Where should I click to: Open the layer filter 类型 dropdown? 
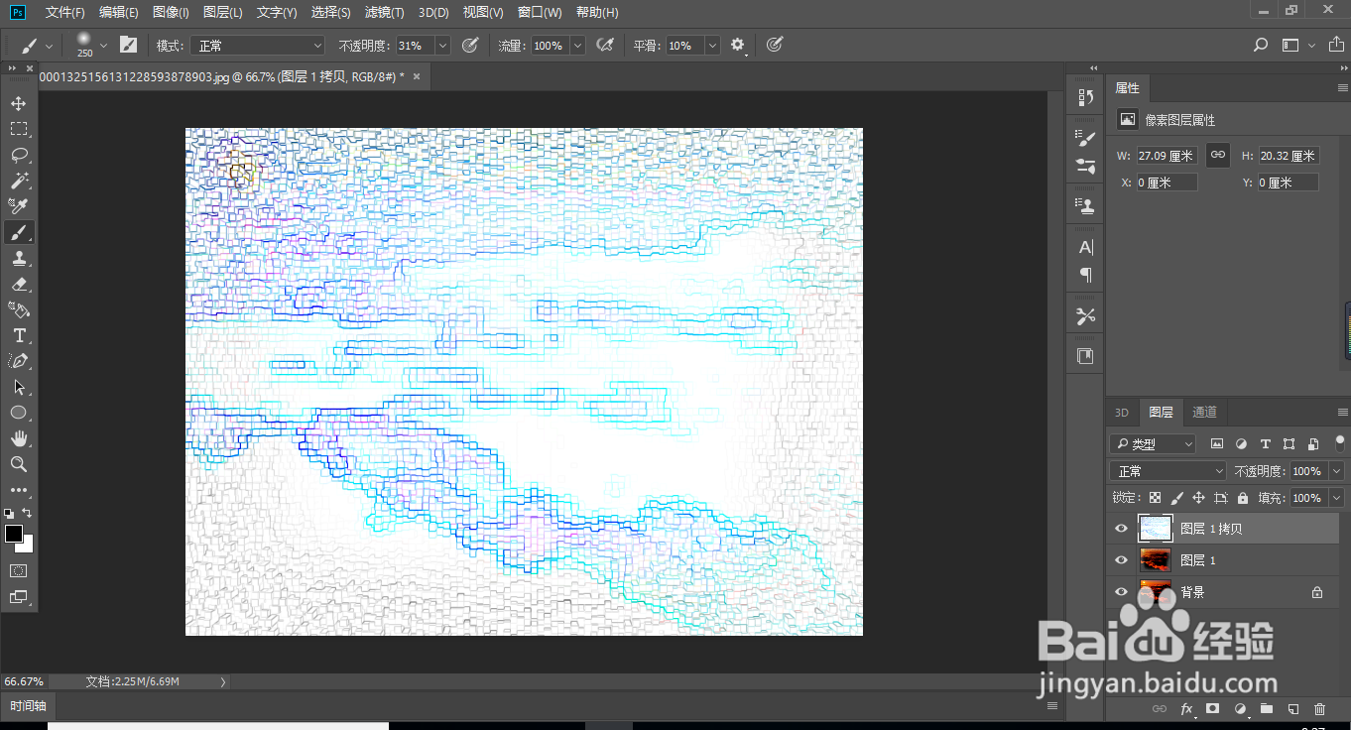click(x=1154, y=444)
